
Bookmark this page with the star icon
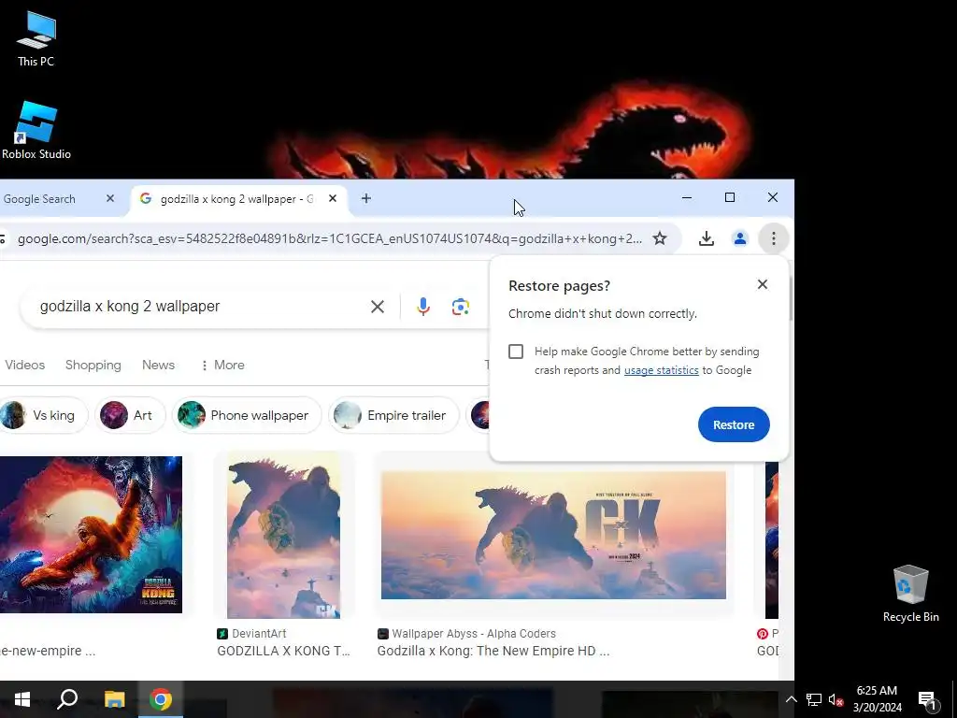(660, 238)
